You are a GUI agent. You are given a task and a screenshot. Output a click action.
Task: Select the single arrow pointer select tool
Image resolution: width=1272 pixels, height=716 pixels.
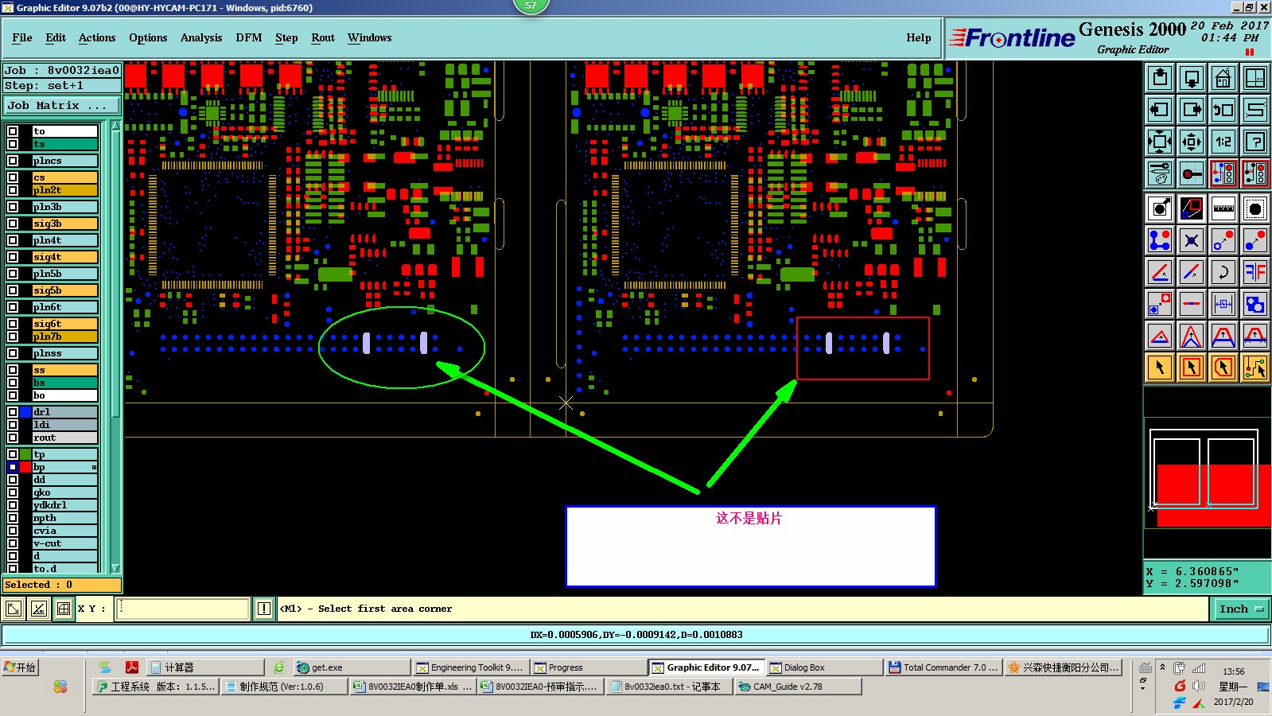coord(1160,368)
